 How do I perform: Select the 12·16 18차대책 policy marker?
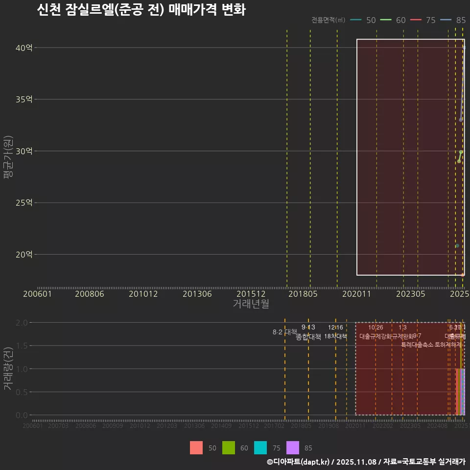pyautogui.click(x=337, y=331)
